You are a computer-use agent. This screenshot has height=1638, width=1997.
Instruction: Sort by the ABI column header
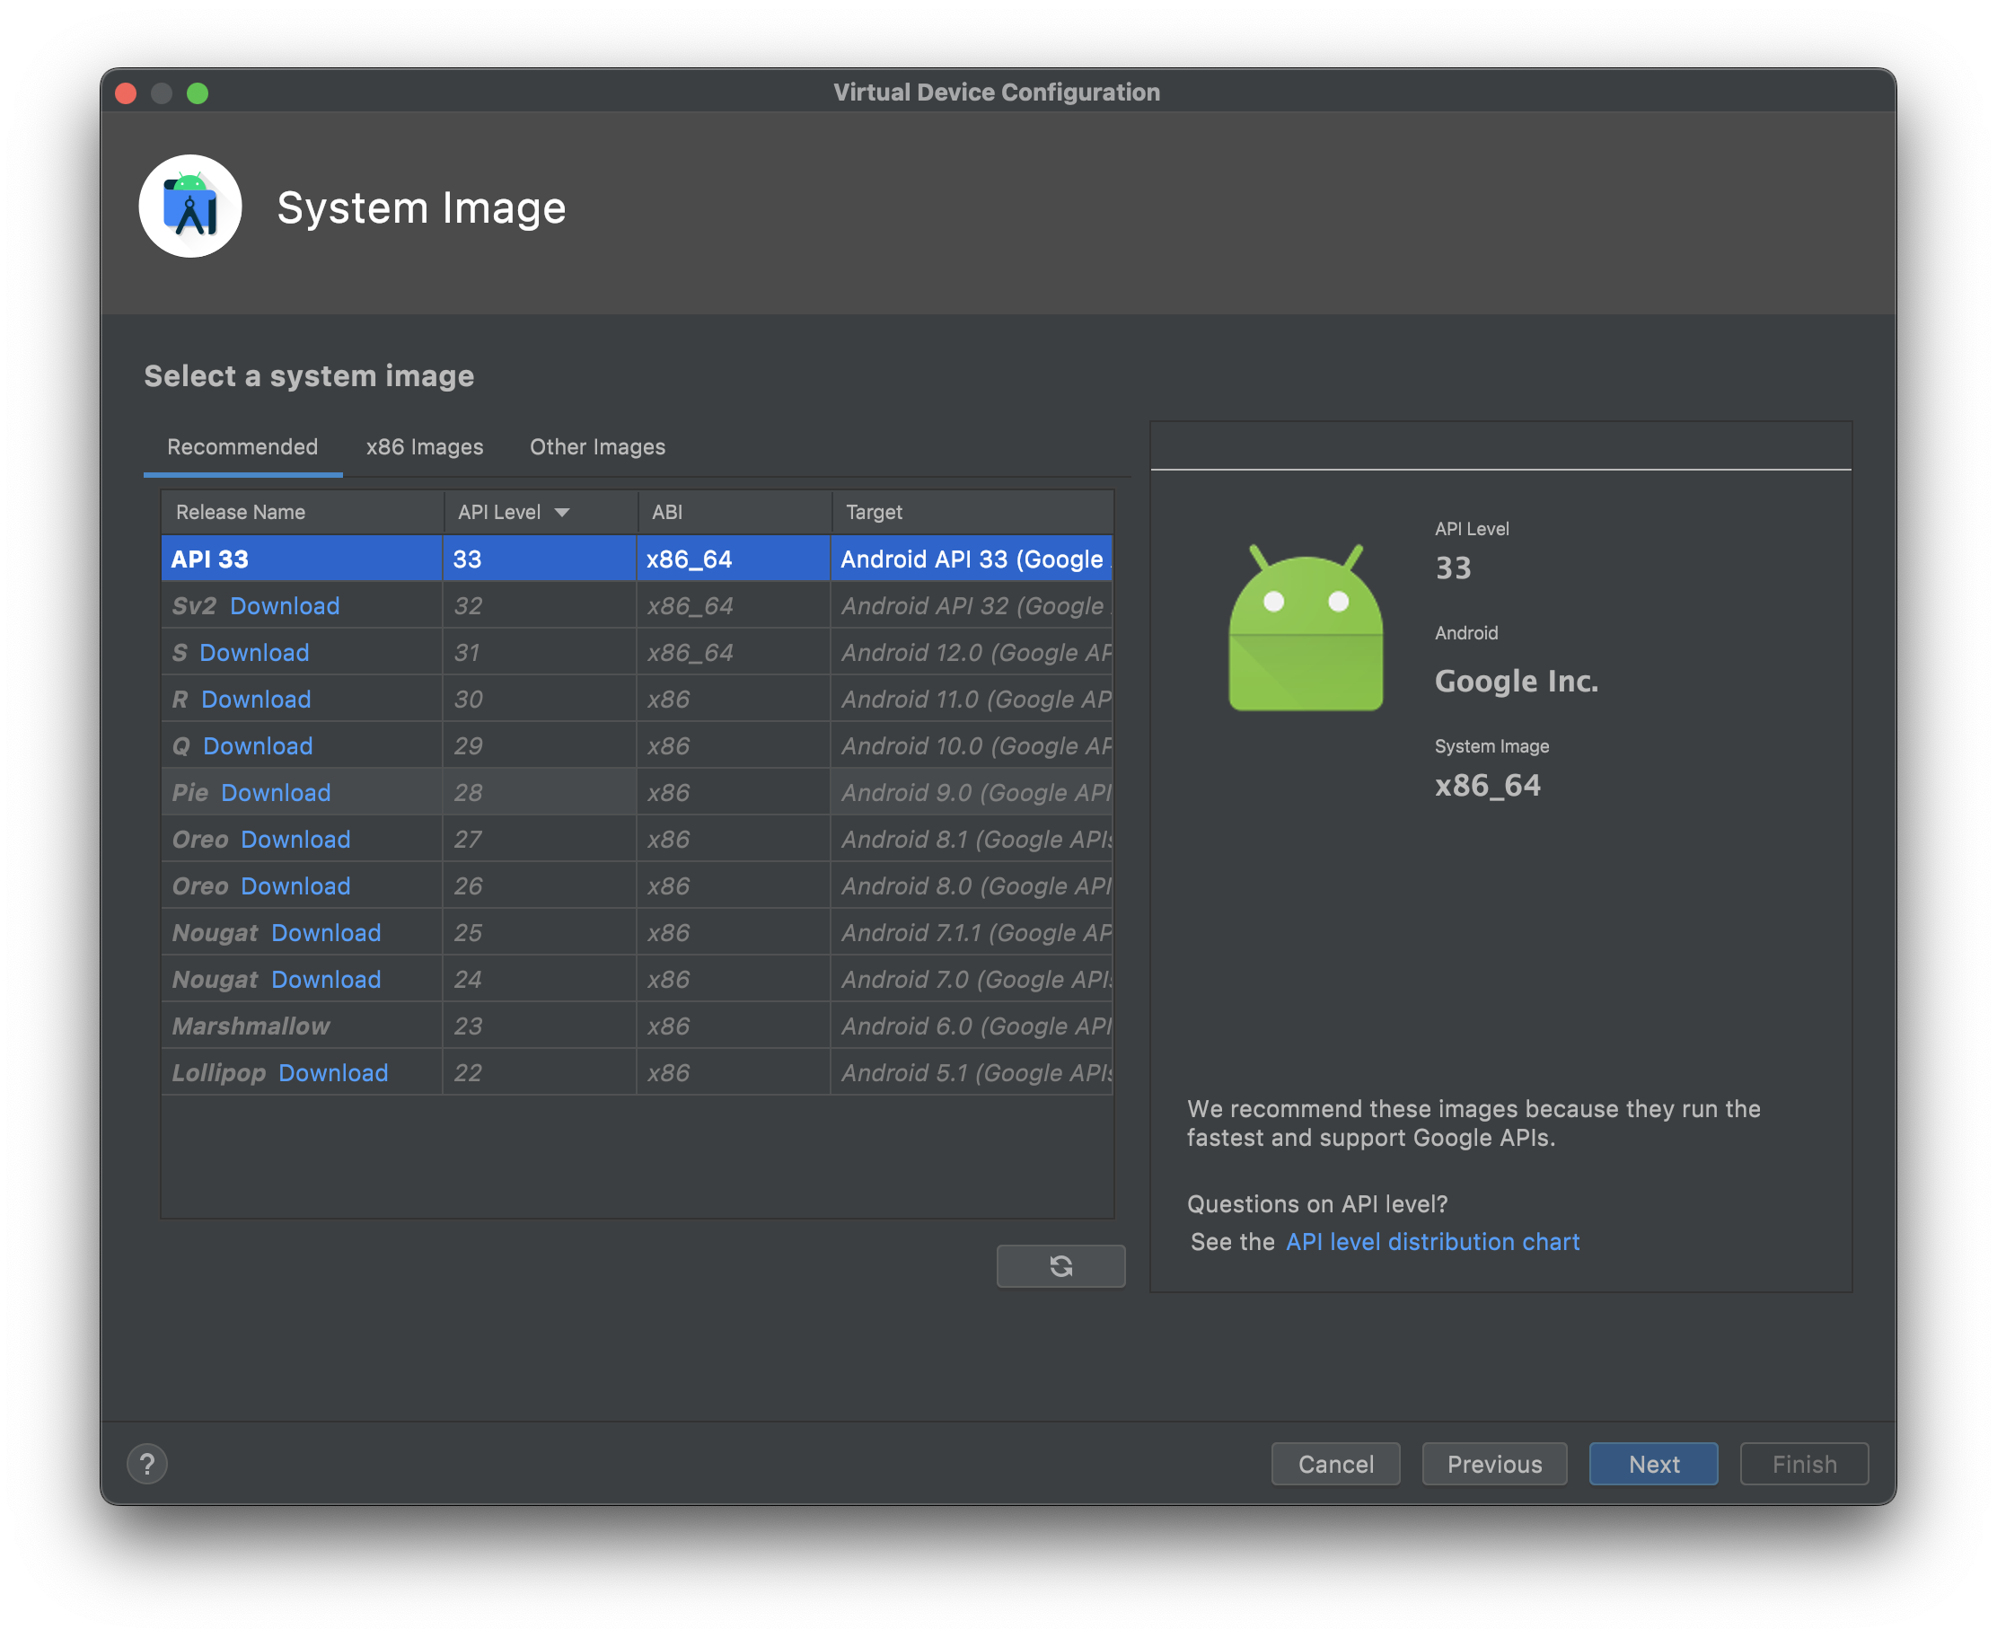(667, 513)
